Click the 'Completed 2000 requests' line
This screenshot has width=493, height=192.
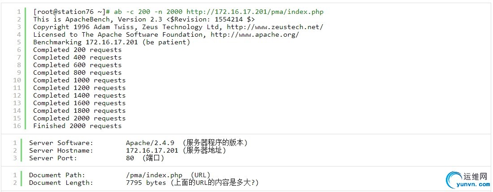point(79,118)
